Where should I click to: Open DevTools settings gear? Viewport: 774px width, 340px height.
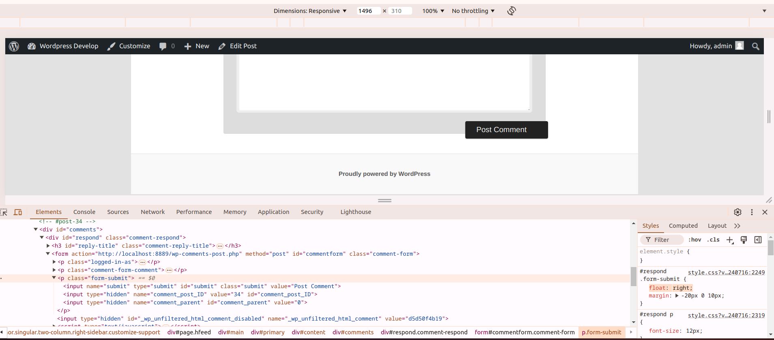click(737, 212)
